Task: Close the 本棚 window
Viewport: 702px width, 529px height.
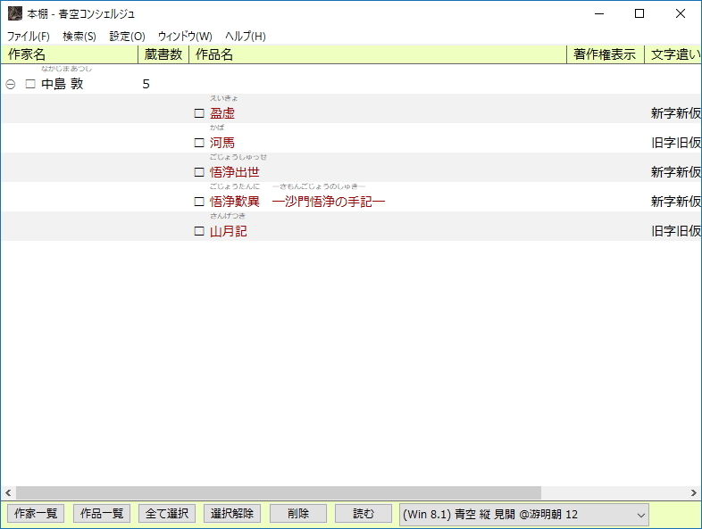Action: [x=680, y=14]
